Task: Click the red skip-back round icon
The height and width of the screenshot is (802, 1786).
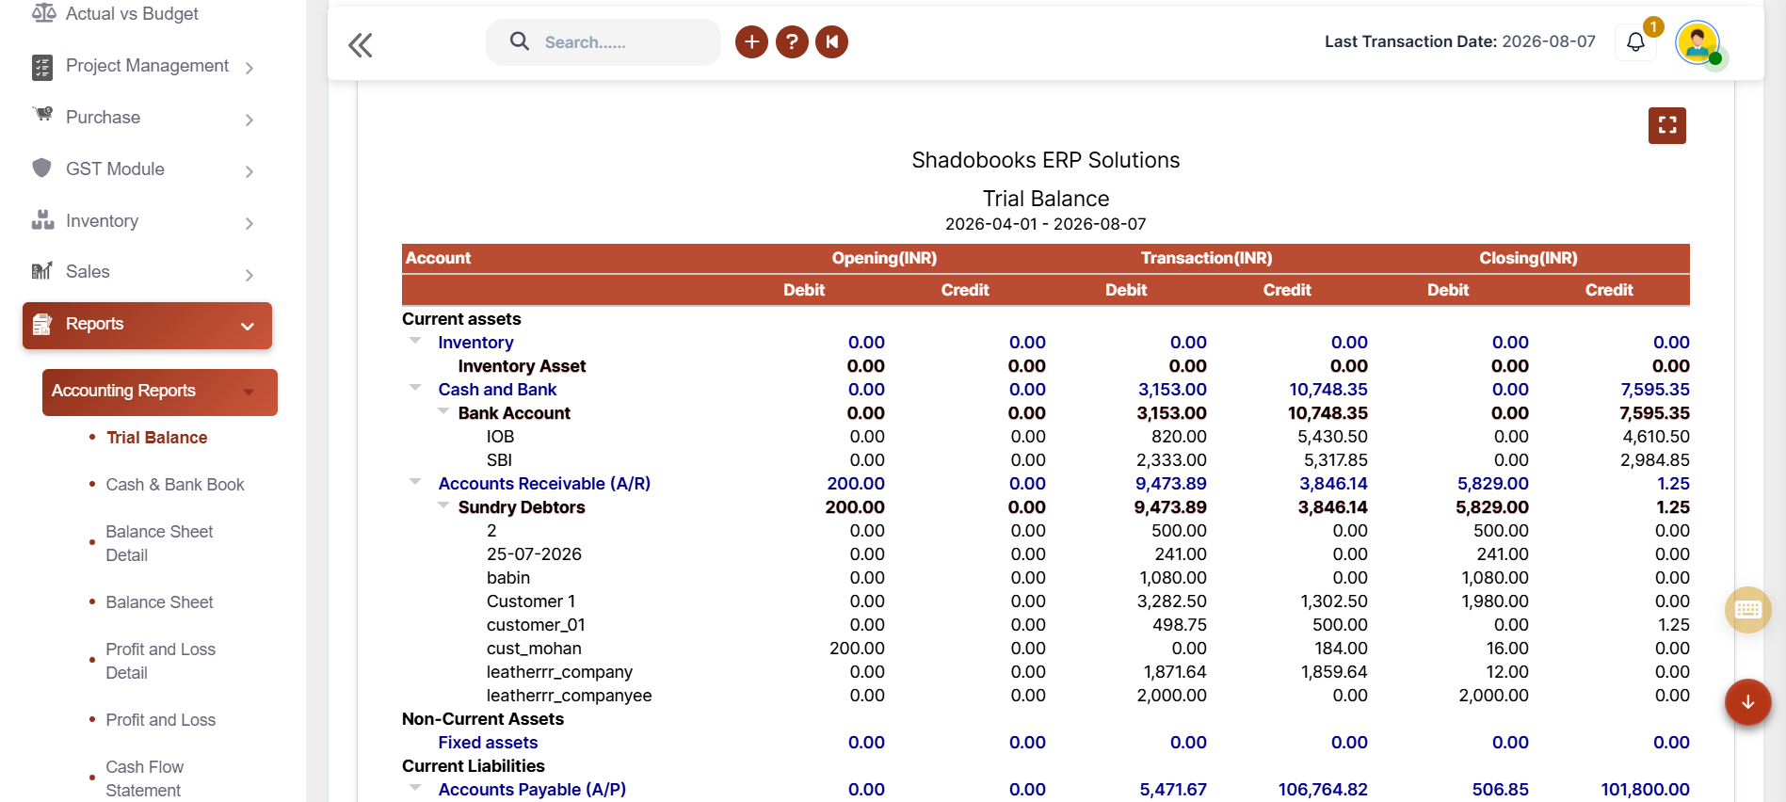Action: [x=832, y=41]
